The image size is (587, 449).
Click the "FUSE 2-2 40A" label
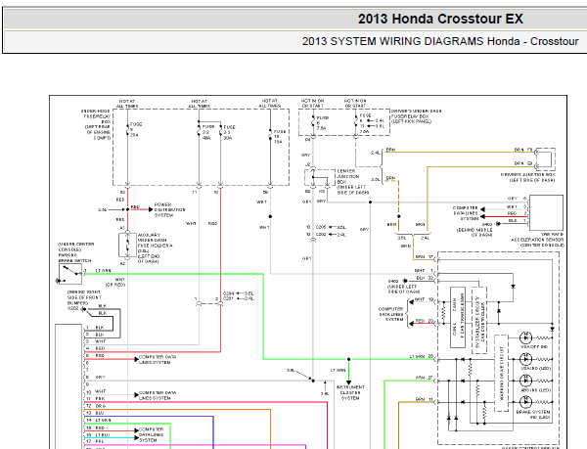tap(206, 132)
